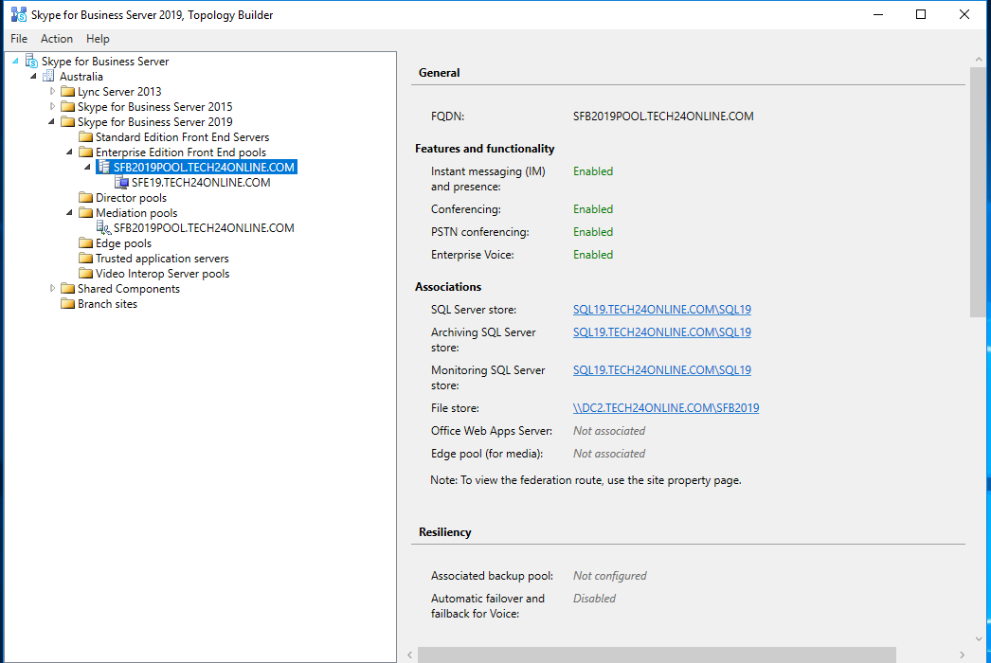Click the Branch sites folder icon
This screenshot has height=663, width=991.
pyautogui.click(x=67, y=303)
